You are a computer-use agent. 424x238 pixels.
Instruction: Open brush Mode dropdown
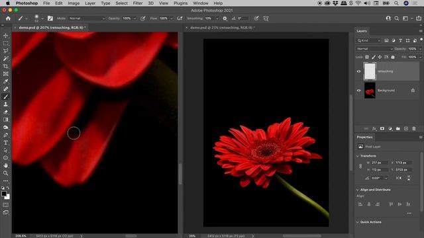click(87, 19)
